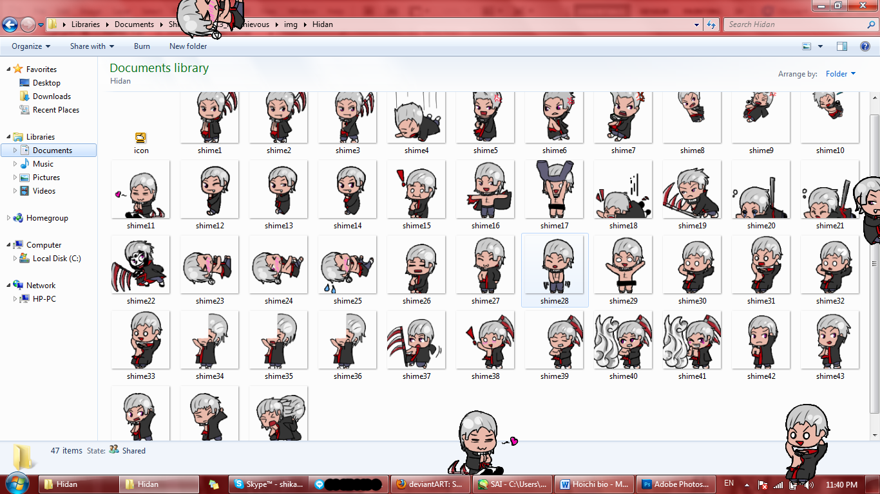Collapse the Computer section arrow
Viewport: 880px width, 494px height.
point(8,244)
